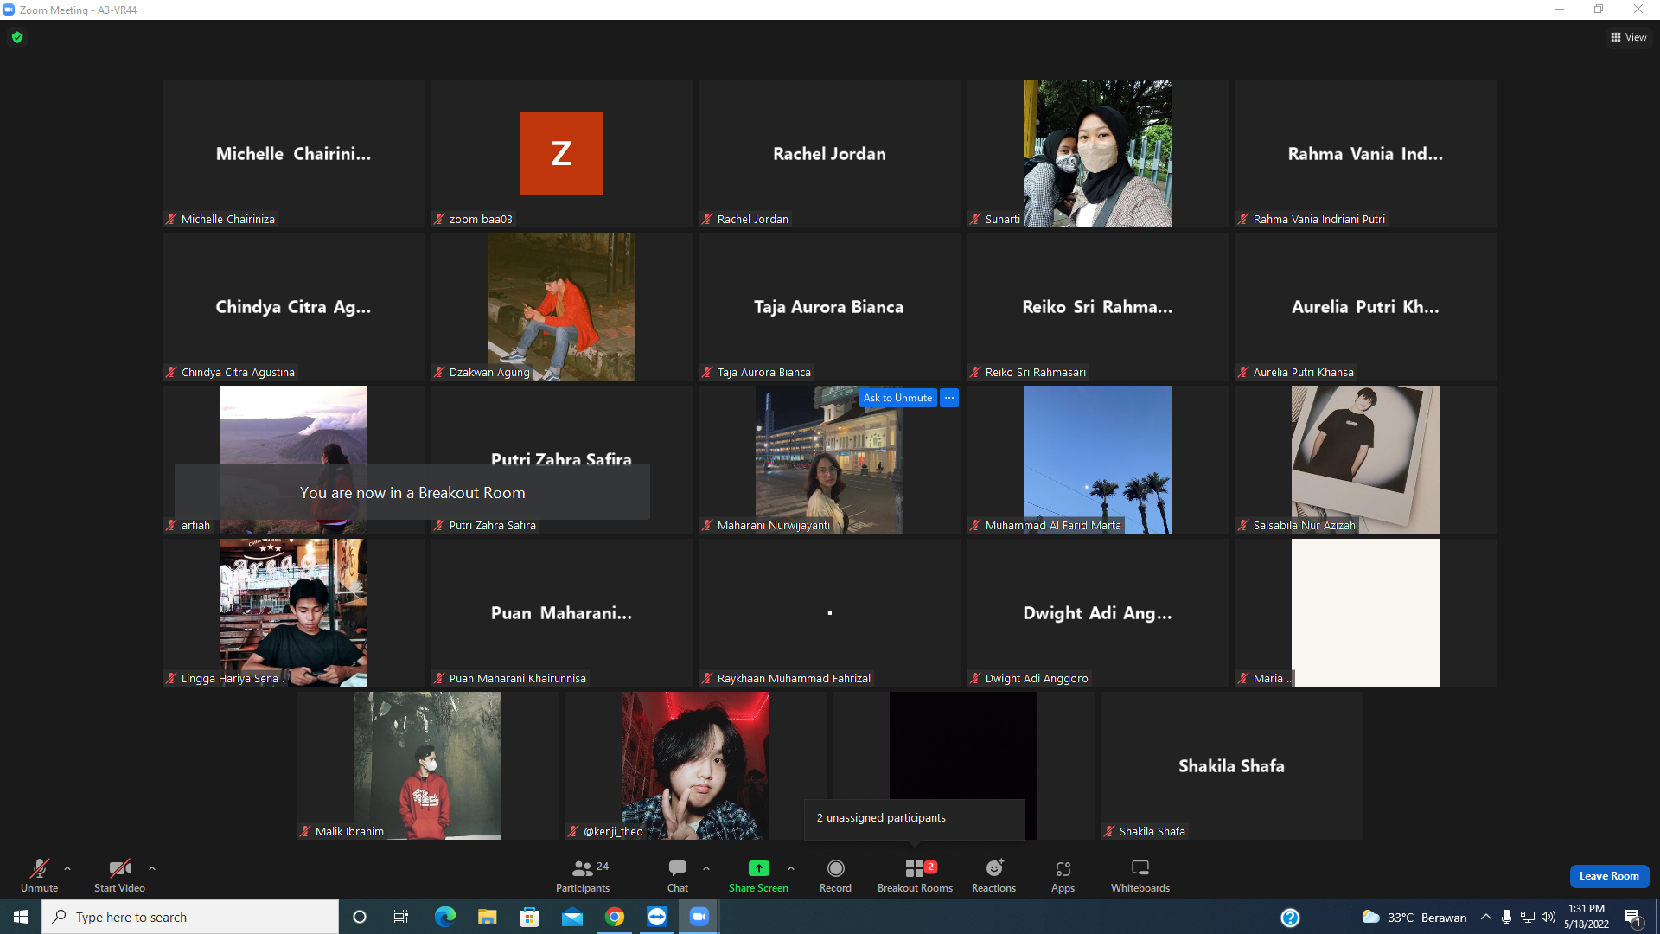The image size is (1660, 934).
Task: Select Sunarti's video tile
Action: coord(1098,153)
